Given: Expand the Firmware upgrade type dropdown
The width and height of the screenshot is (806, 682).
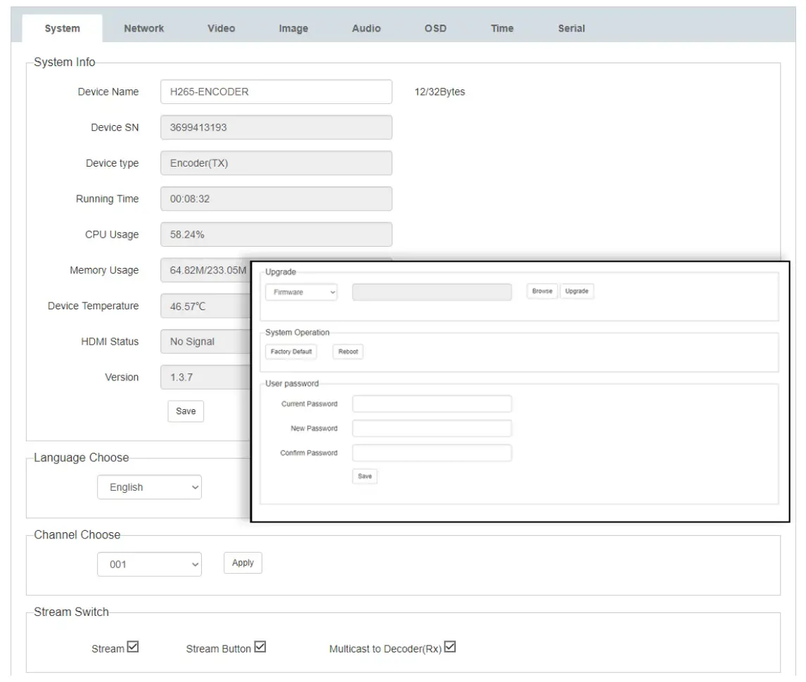Looking at the screenshot, I should click(x=301, y=292).
